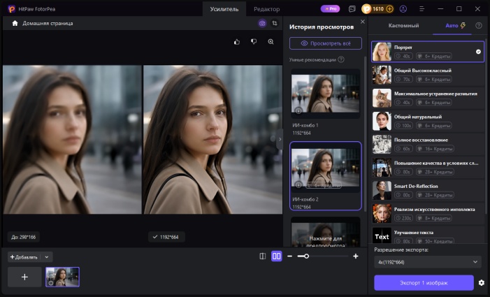Open the smart recommendations help icon
The height and width of the screenshot is (297, 490).
click(341, 59)
